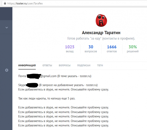Click the padlock icon in address bar
Screen dimensions: 147x130
(x=5, y=3)
